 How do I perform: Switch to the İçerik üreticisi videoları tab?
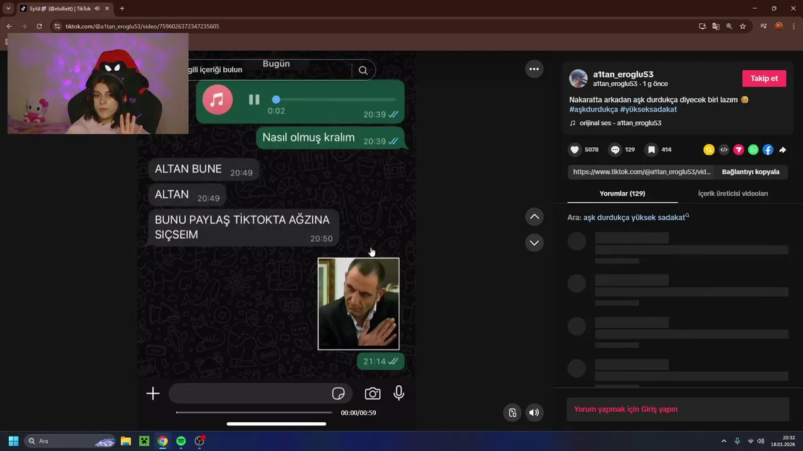pos(733,194)
